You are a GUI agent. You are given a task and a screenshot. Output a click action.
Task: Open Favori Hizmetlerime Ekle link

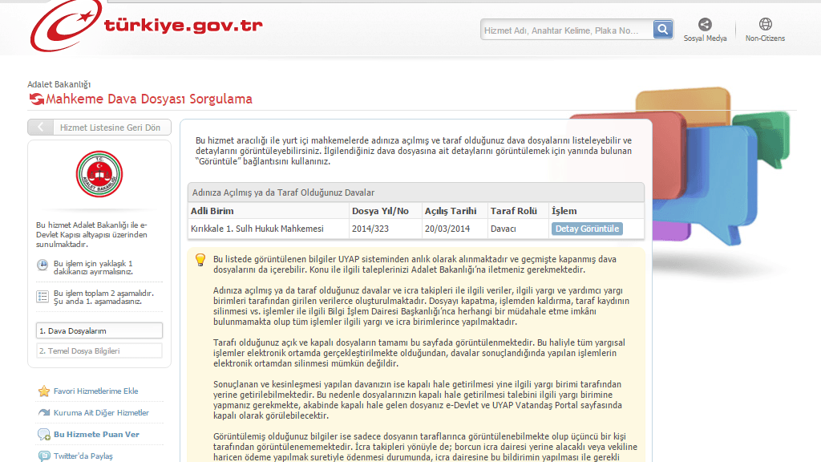point(96,391)
